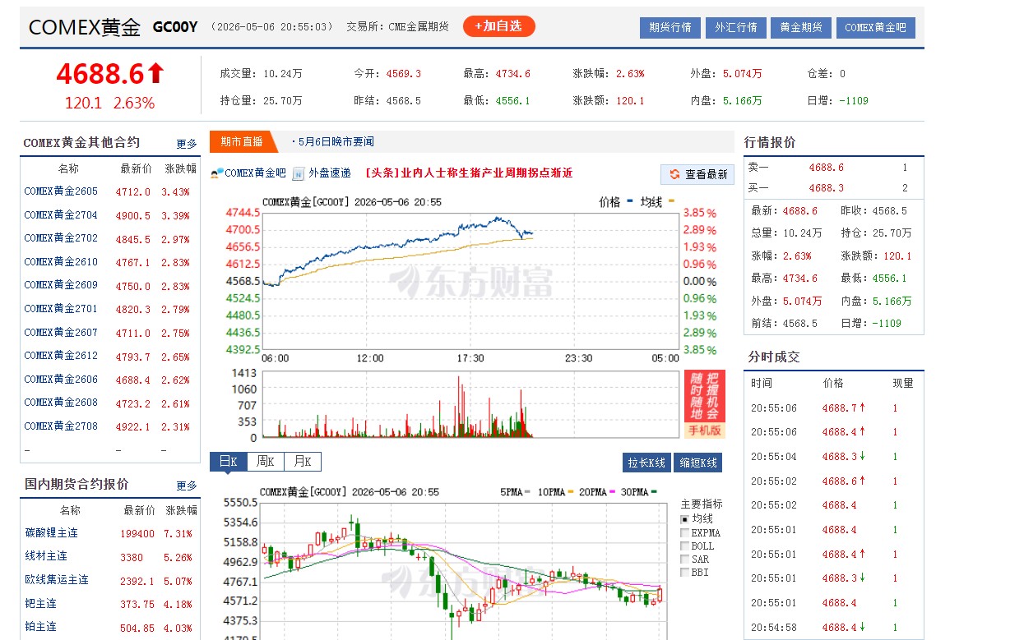Screen dimensions: 1024x640
Task: Switch to the 周K weekly chart tab
Action: tap(264, 462)
